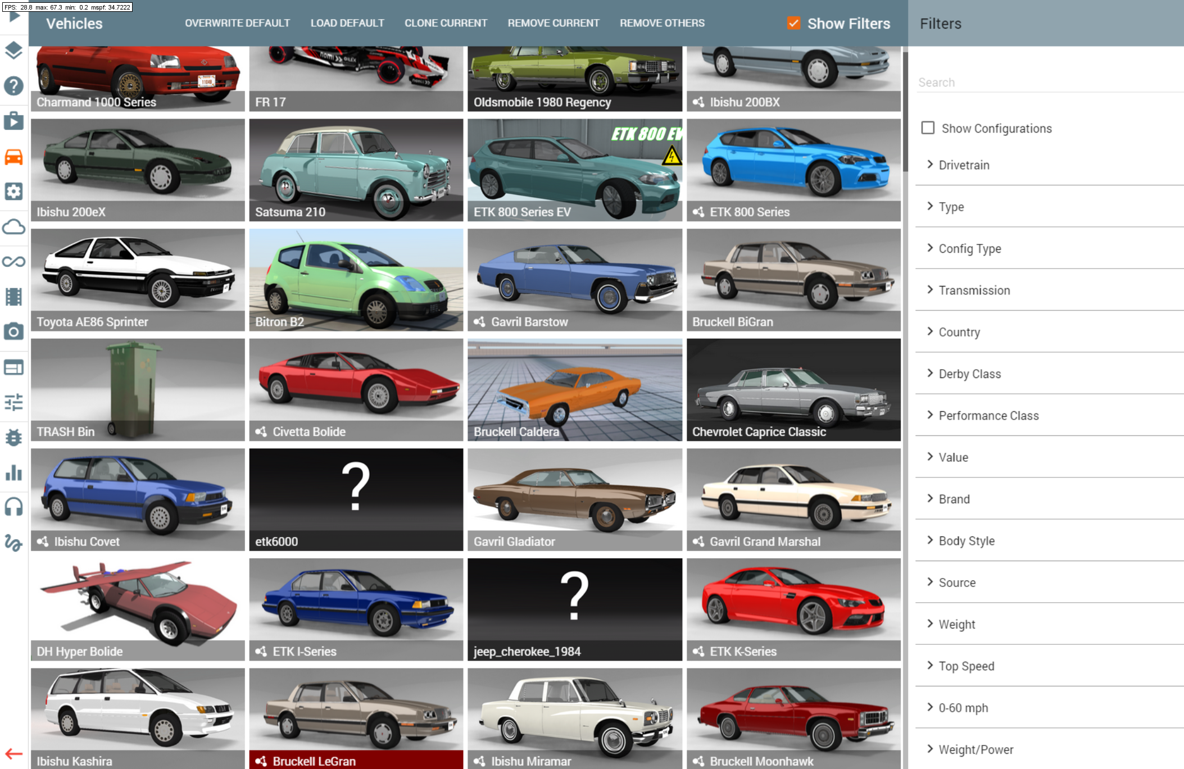Viewport: 1184px width, 769px height.
Task: Click the vehicle list vertical scrollbar
Action: pyautogui.click(x=905, y=112)
